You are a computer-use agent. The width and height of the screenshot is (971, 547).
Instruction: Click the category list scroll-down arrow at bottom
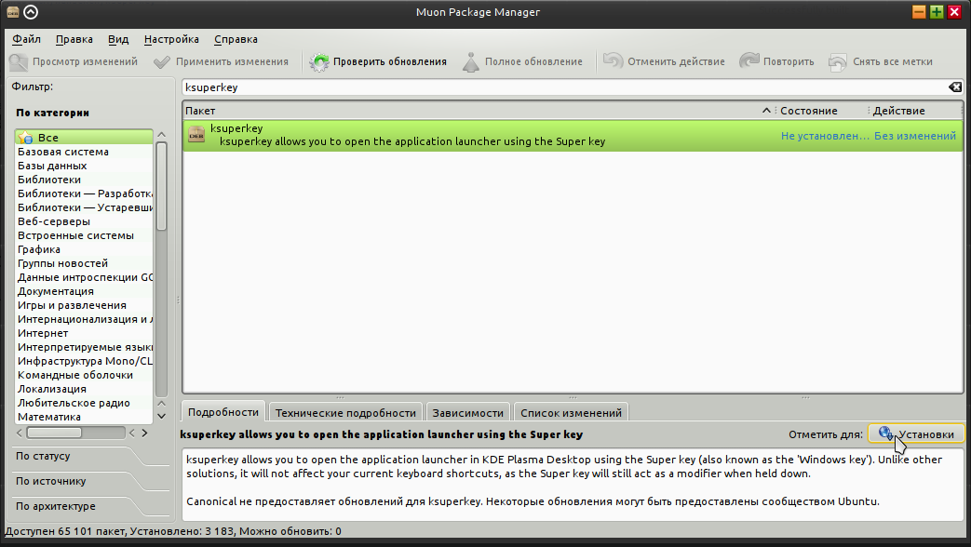point(162,417)
